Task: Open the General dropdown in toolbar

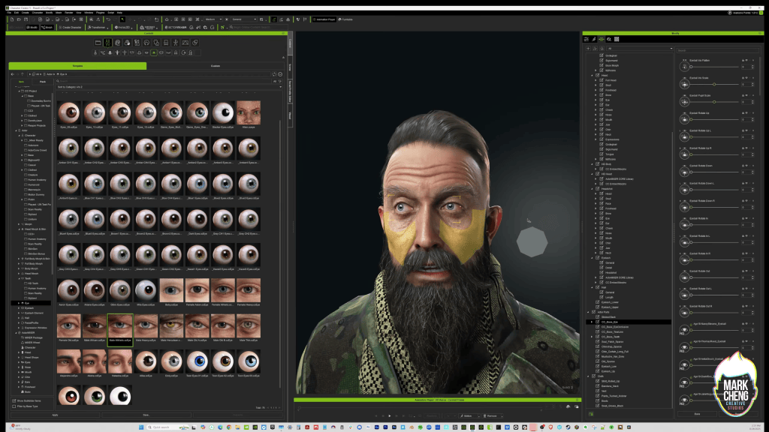Action: click(244, 19)
